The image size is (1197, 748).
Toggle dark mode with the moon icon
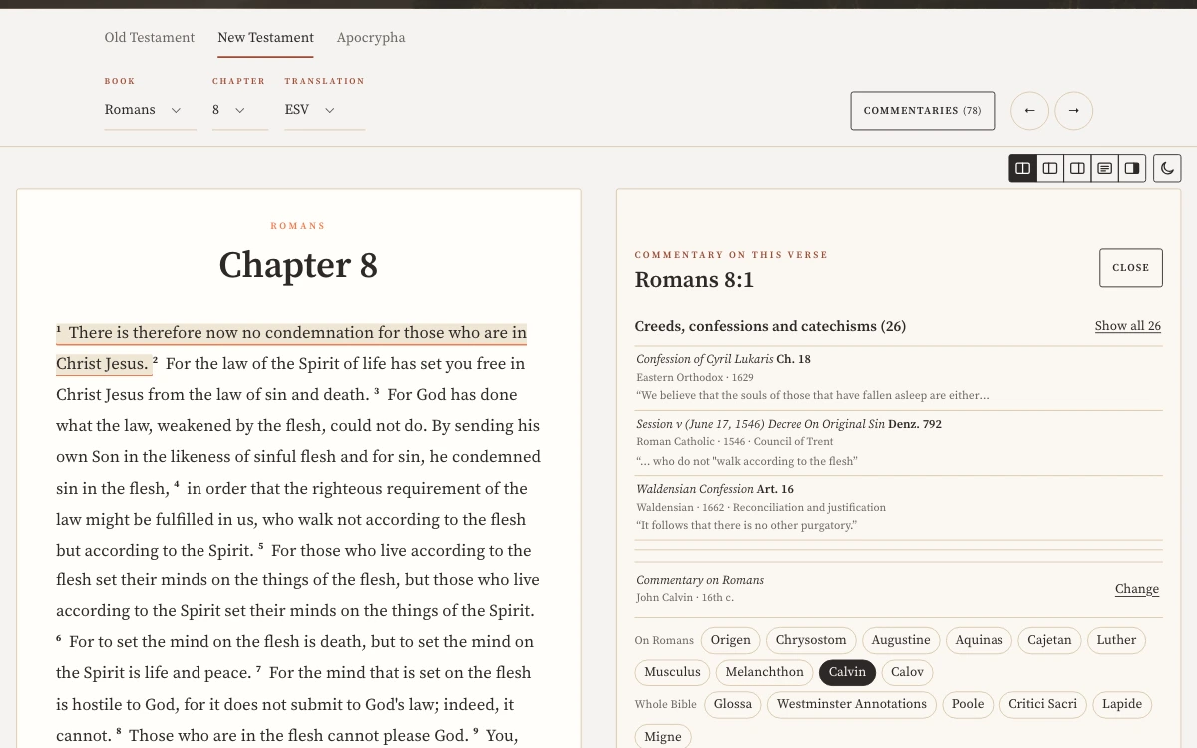point(1167,168)
